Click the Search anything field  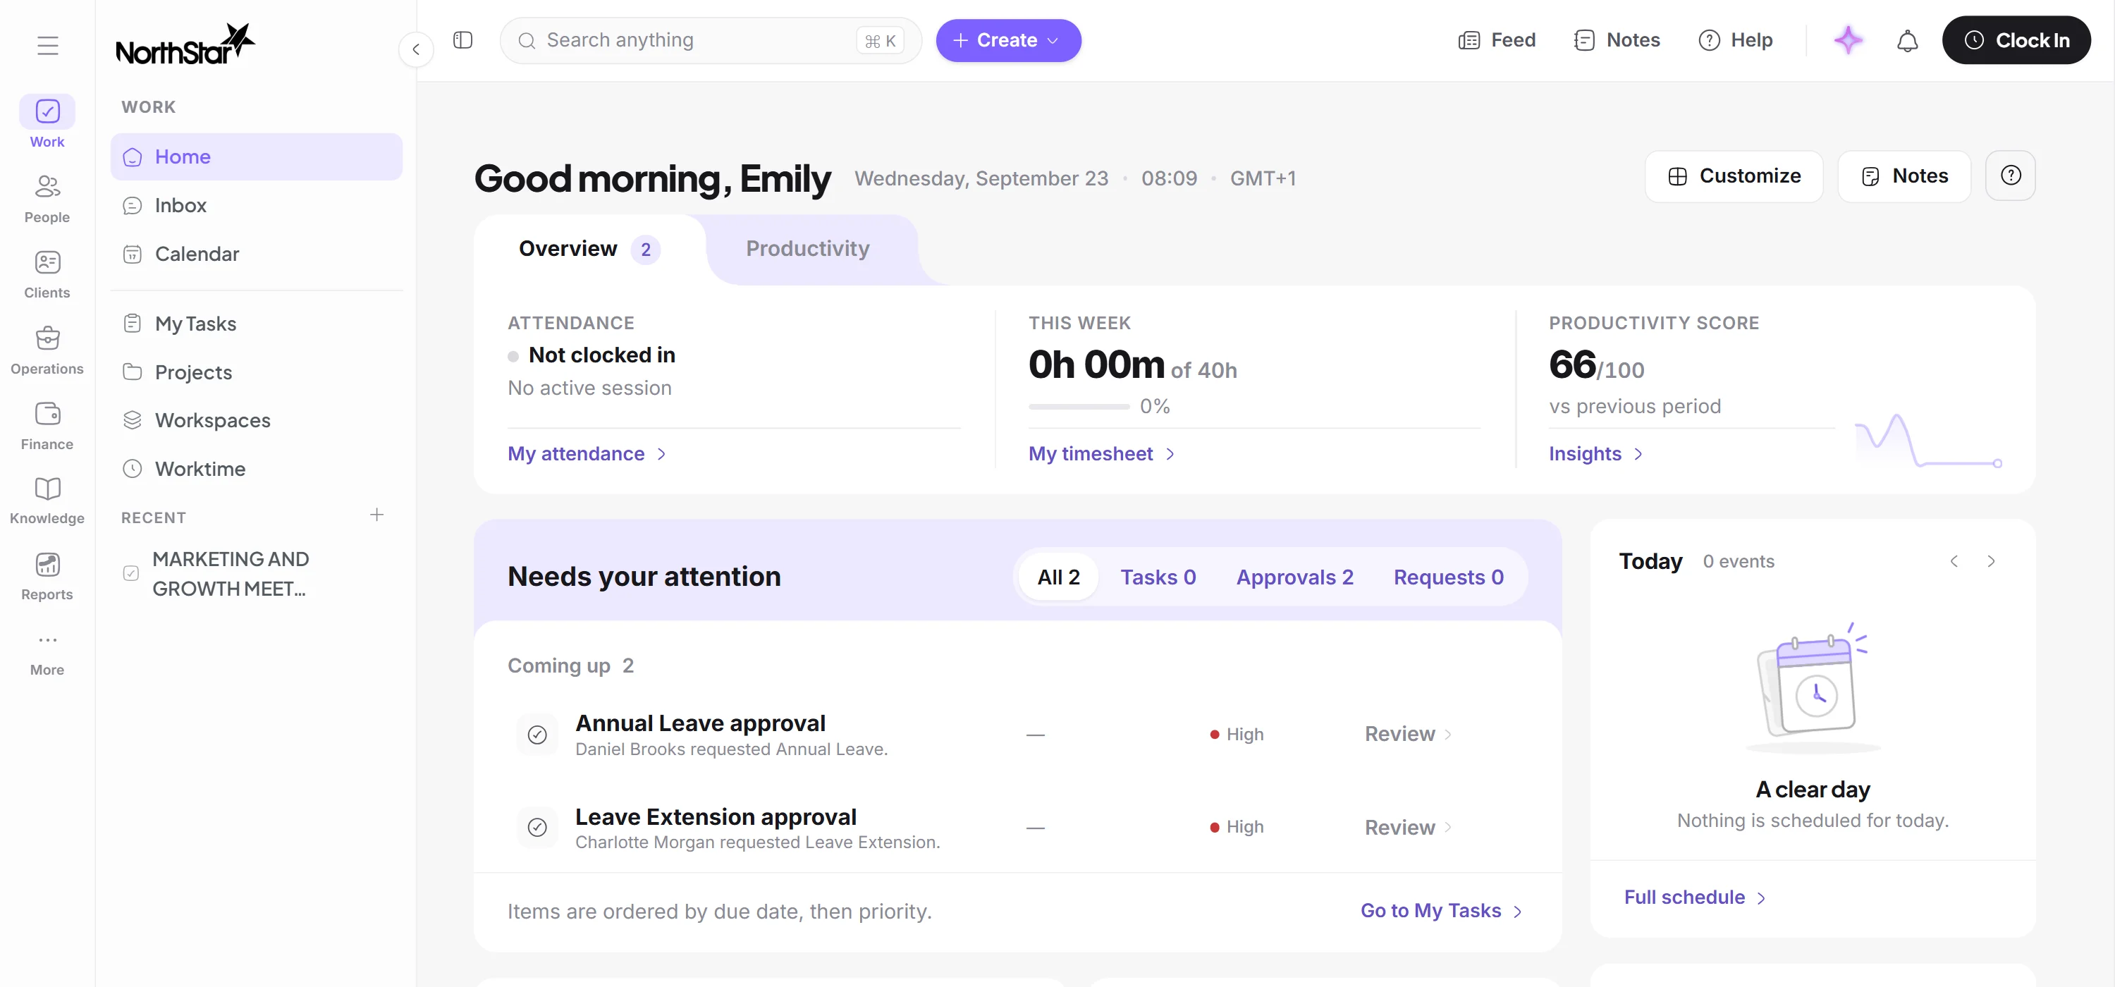(x=710, y=40)
